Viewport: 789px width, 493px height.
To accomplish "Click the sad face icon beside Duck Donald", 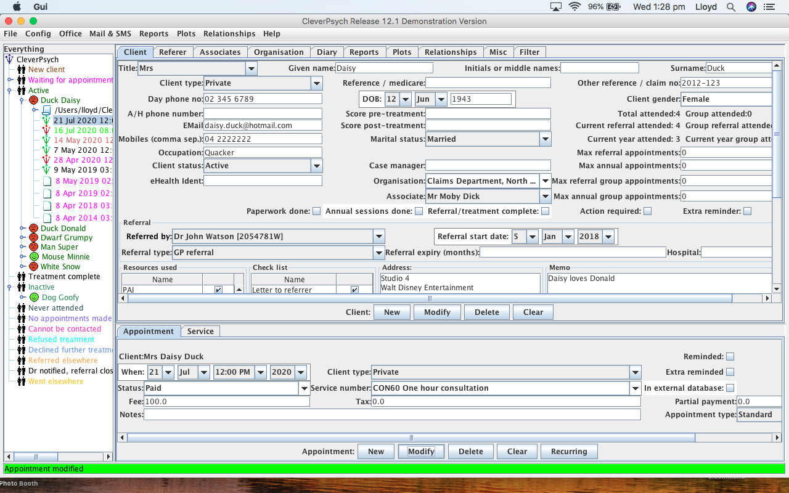I will [34, 228].
